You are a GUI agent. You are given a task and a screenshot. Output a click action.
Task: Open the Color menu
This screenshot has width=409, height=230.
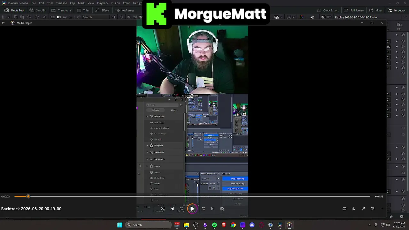coord(127,3)
